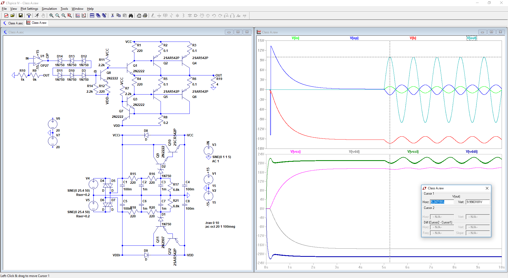Image resolution: width=508 pixels, height=278 pixels.
Task: Click the Text 'Aa' toolbar icon
Action: (x=238, y=16)
